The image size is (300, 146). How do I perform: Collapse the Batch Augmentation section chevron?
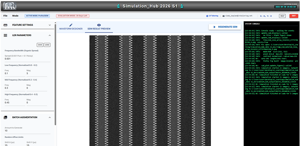(50, 118)
